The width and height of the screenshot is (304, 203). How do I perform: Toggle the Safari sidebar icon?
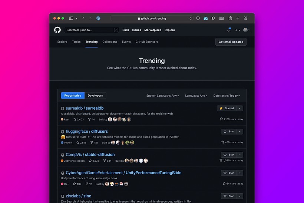coord(71,18)
